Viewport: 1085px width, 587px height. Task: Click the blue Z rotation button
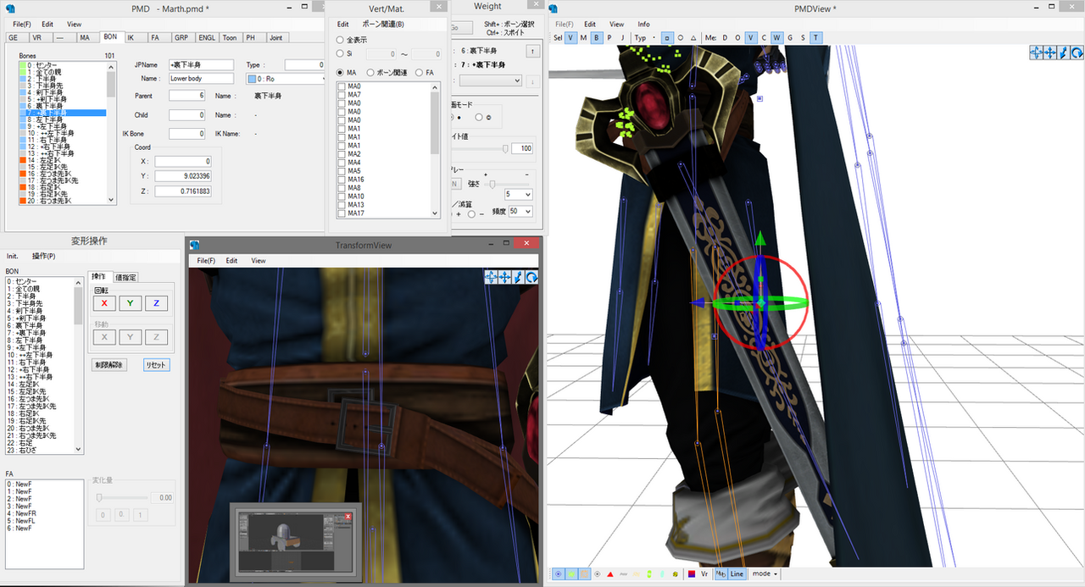[x=156, y=303]
